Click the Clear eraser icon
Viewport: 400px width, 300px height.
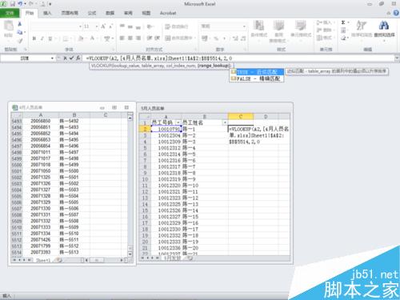pyautogui.click(x=343, y=38)
